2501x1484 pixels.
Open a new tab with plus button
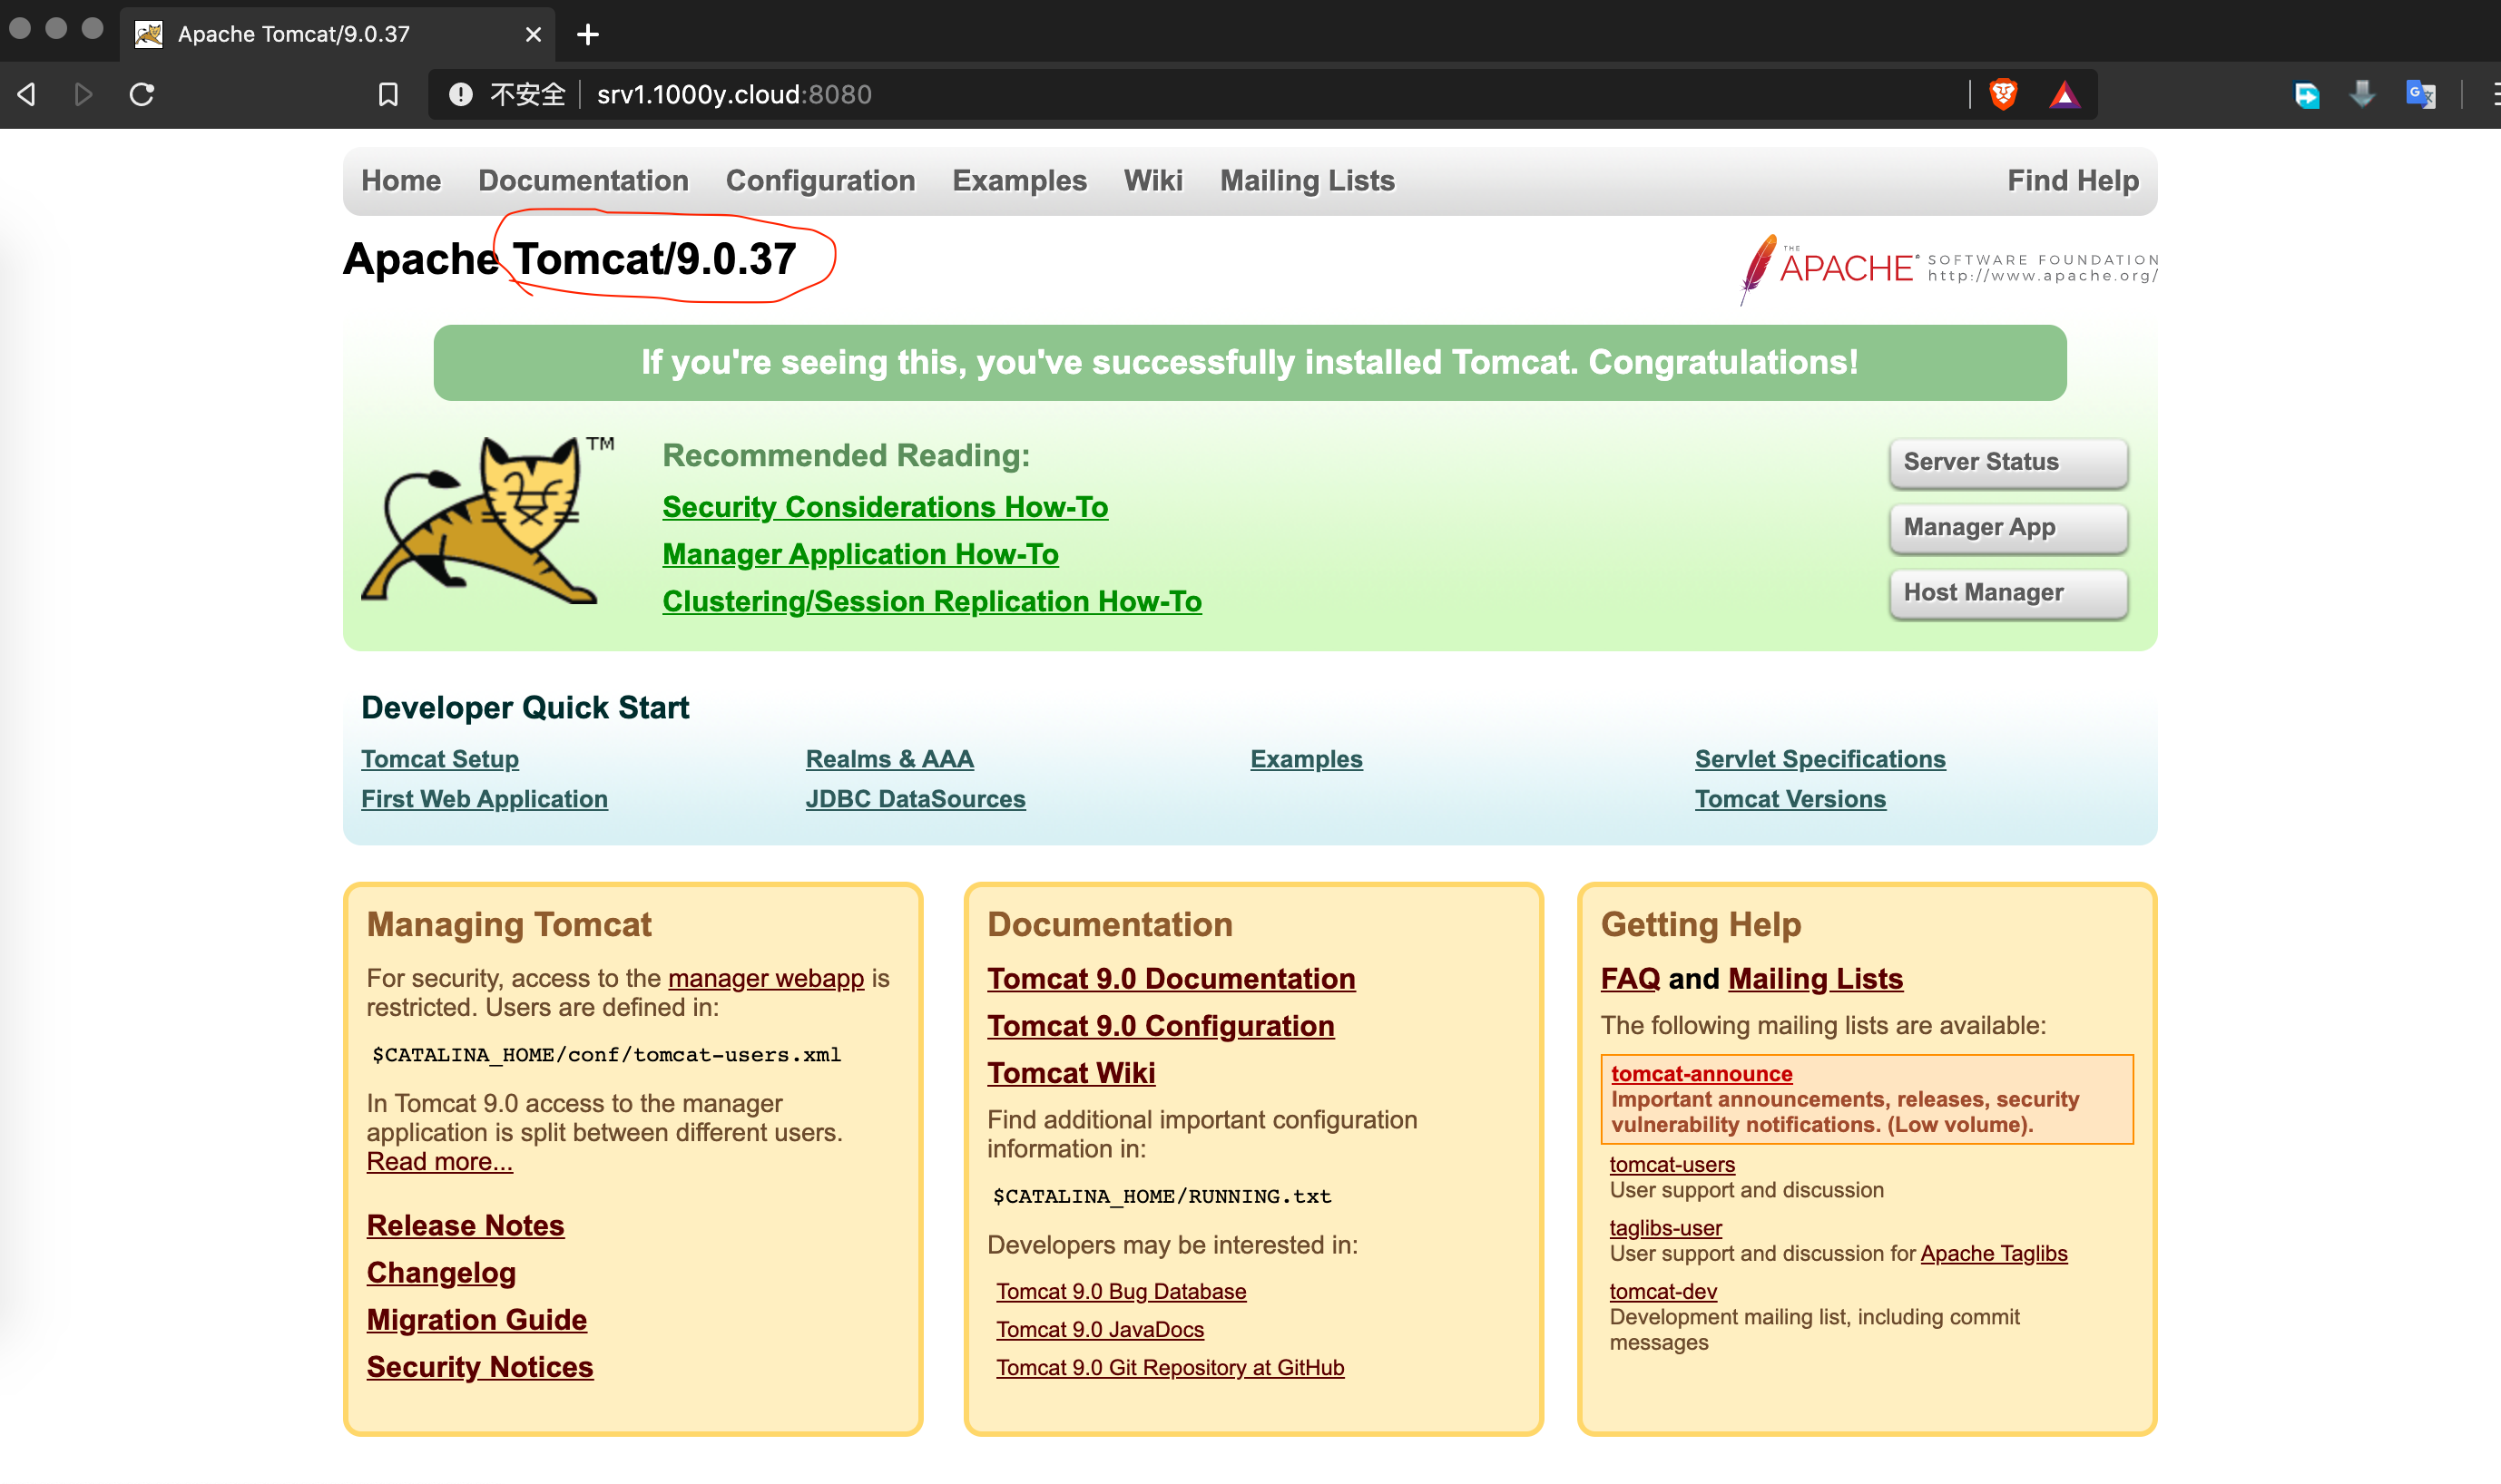(x=588, y=34)
